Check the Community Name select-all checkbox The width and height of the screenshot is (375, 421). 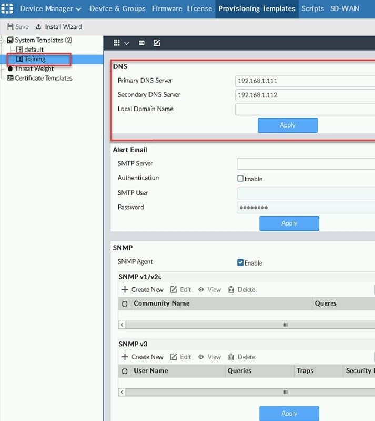tap(125, 303)
